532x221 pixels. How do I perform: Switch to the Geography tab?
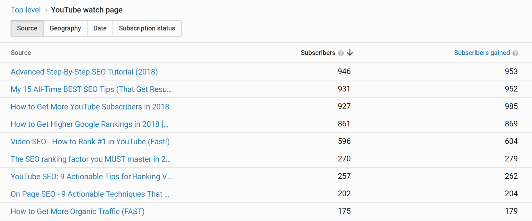coord(65,28)
